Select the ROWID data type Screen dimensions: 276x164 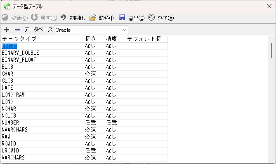click(x=42, y=144)
